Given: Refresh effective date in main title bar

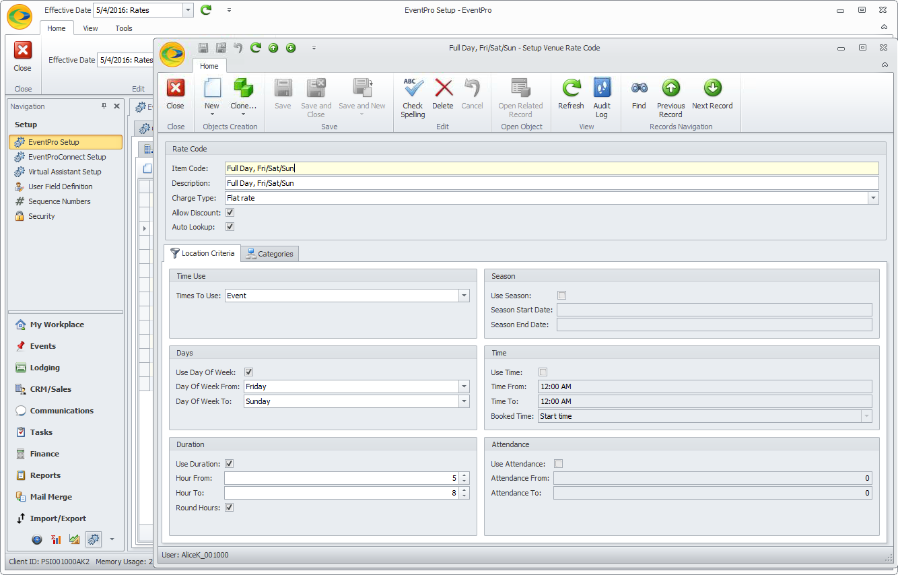Looking at the screenshot, I should pos(207,10).
